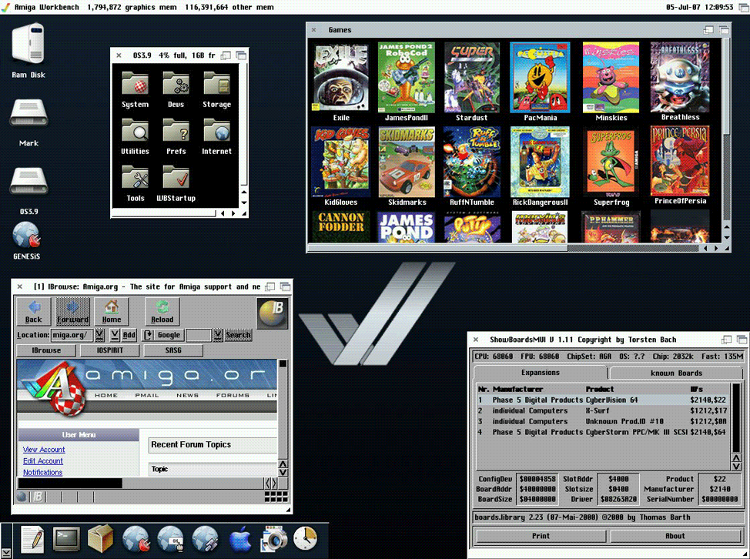
Task: Click Print in ShowBoardsMUI
Action: pos(541,536)
